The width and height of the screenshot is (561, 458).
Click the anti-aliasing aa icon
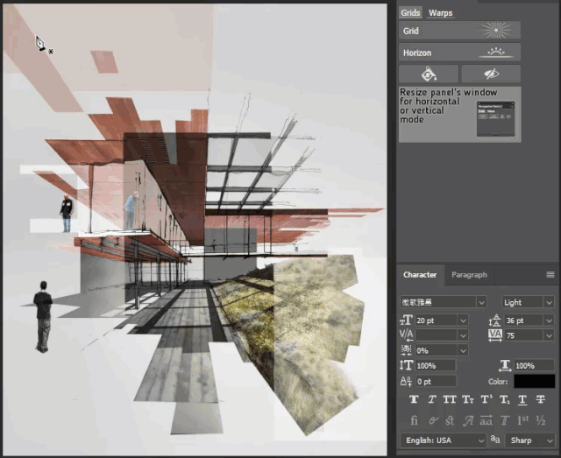click(x=495, y=440)
